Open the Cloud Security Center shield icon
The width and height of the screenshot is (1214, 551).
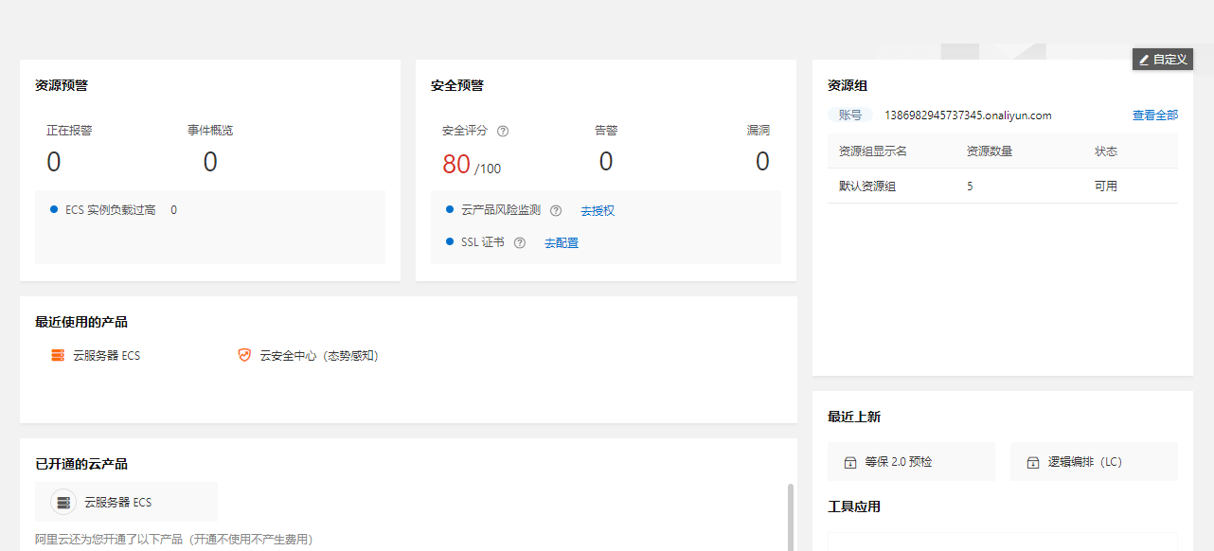tap(244, 355)
